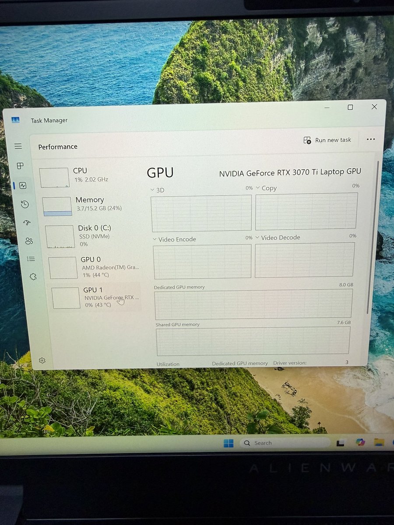
Task: Close the Task Manager window
Action: tap(374, 107)
